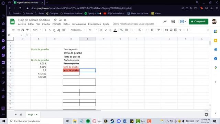
Task: Click the green Compartir button
Action: (x=199, y=21)
